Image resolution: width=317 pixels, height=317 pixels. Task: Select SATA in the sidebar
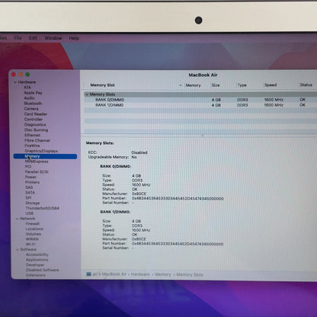coord(30,193)
